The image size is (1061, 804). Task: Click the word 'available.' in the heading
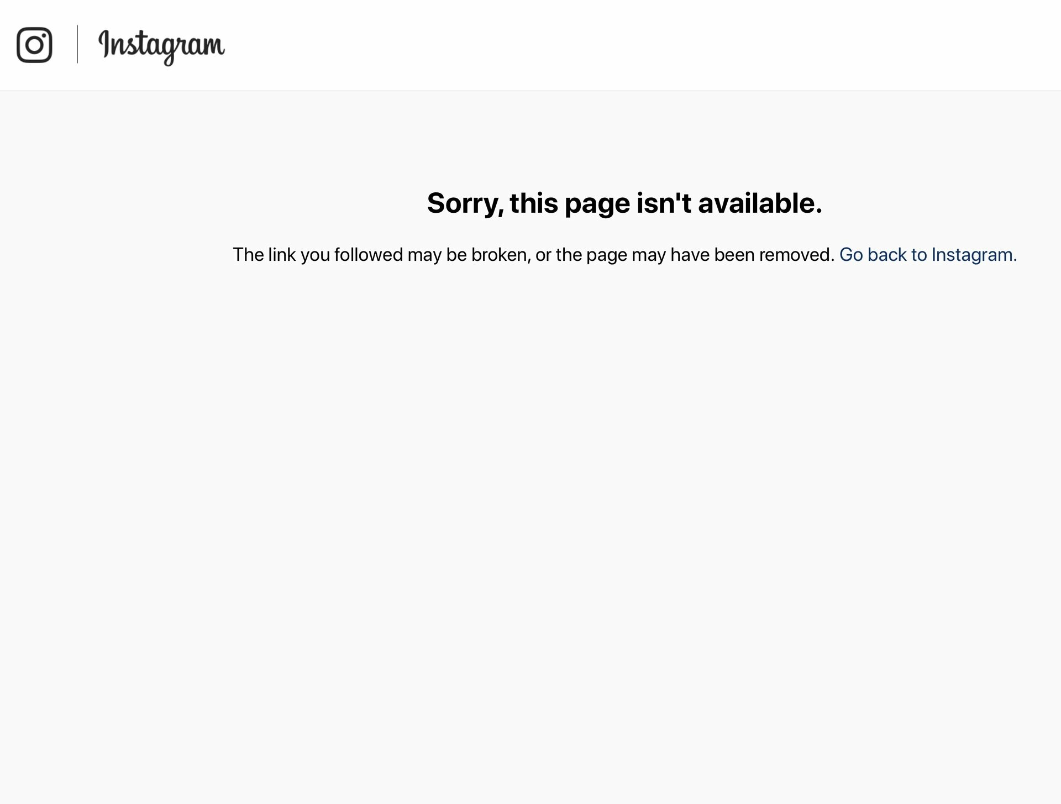click(x=760, y=203)
